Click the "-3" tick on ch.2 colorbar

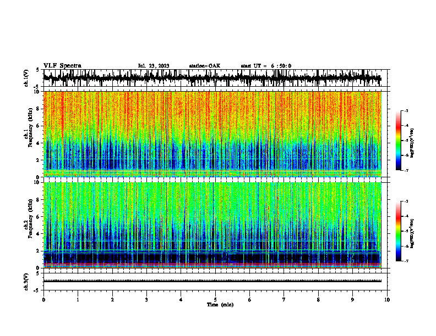[406, 201]
